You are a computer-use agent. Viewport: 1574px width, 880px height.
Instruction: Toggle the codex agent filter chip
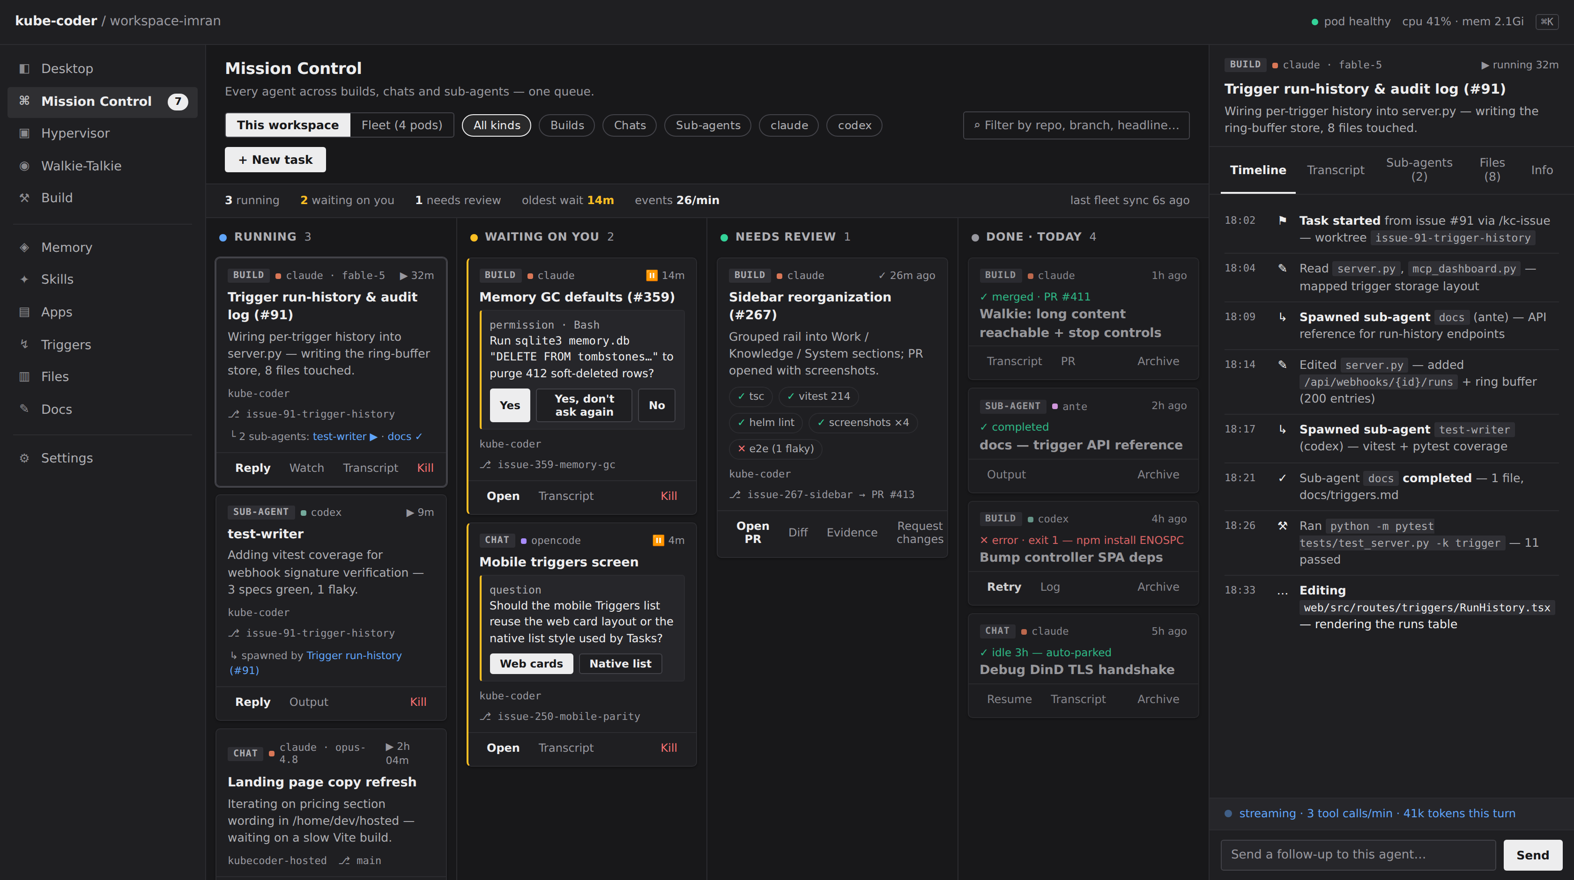tap(854, 125)
